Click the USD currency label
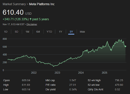130x94 pixels. (28, 14)
